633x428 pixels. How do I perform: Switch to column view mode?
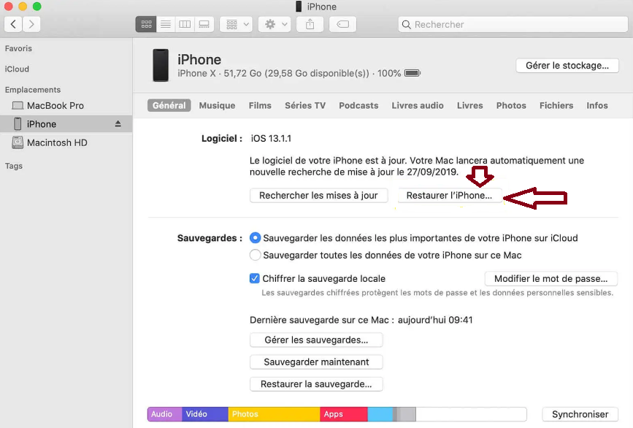[x=185, y=24]
